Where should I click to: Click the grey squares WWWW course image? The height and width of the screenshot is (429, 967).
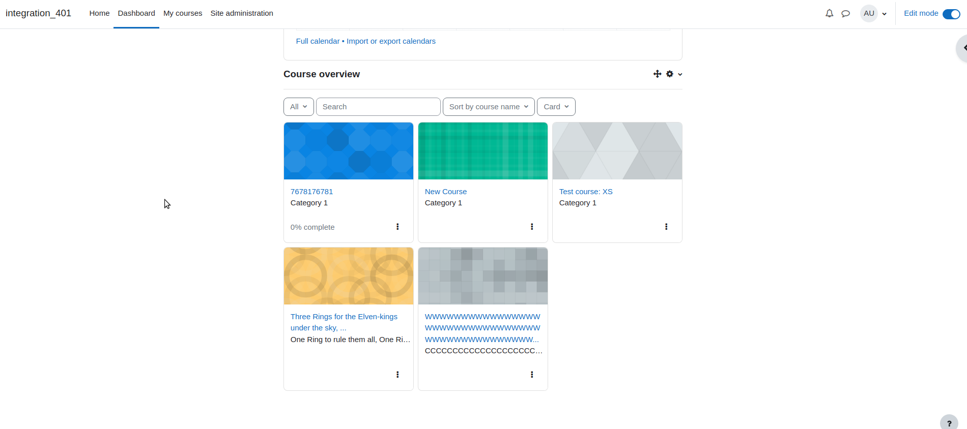[x=483, y=276]
